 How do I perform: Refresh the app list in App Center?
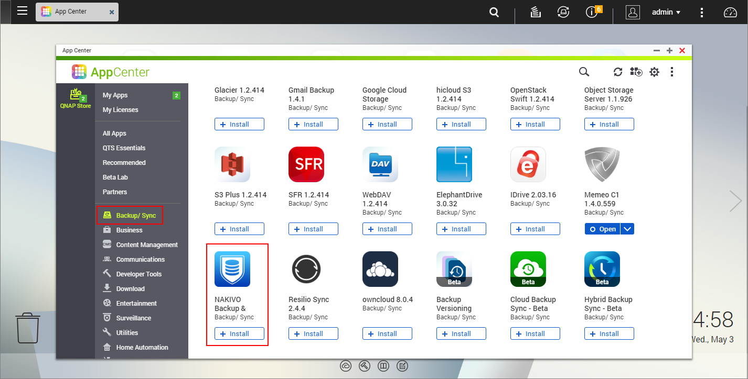[618, 72]
